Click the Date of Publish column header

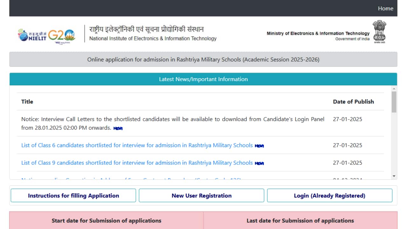[x=354, y=101]
